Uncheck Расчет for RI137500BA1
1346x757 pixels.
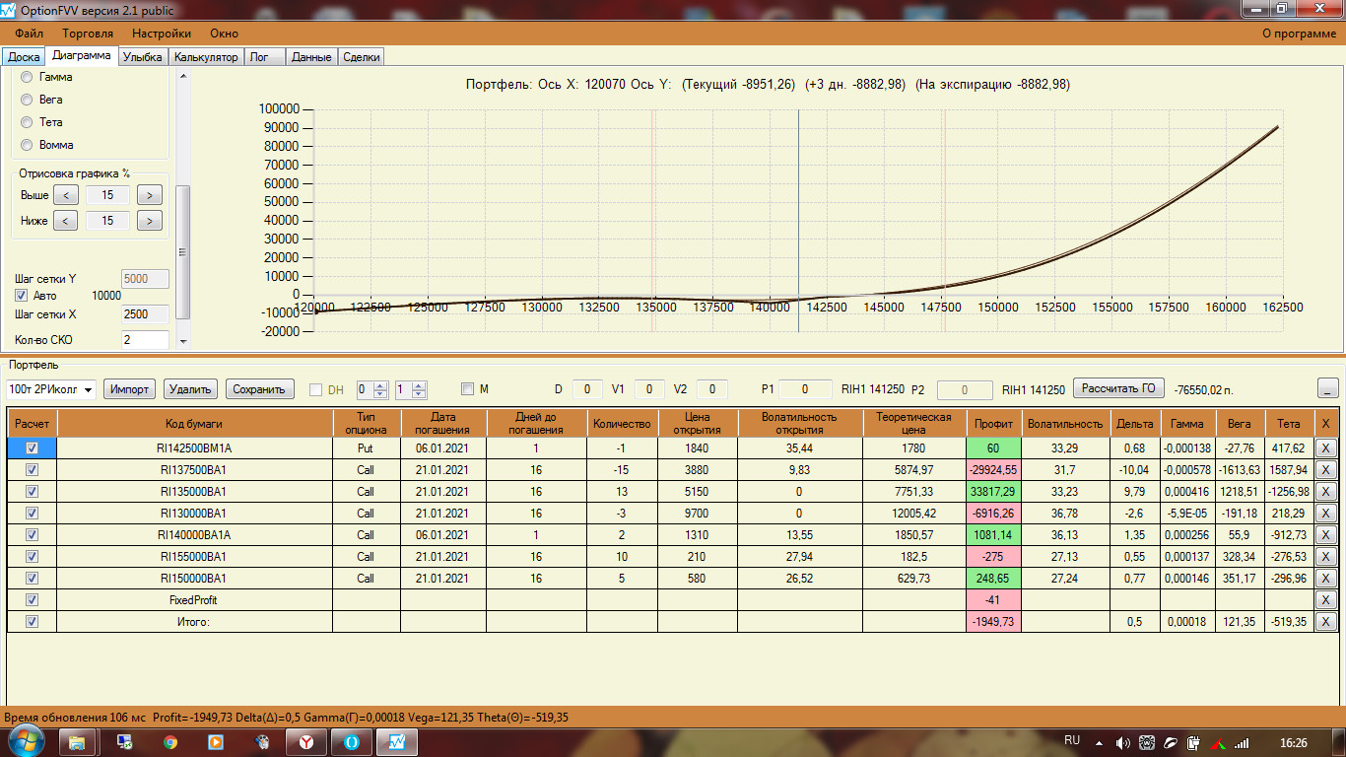click(32, 469)
